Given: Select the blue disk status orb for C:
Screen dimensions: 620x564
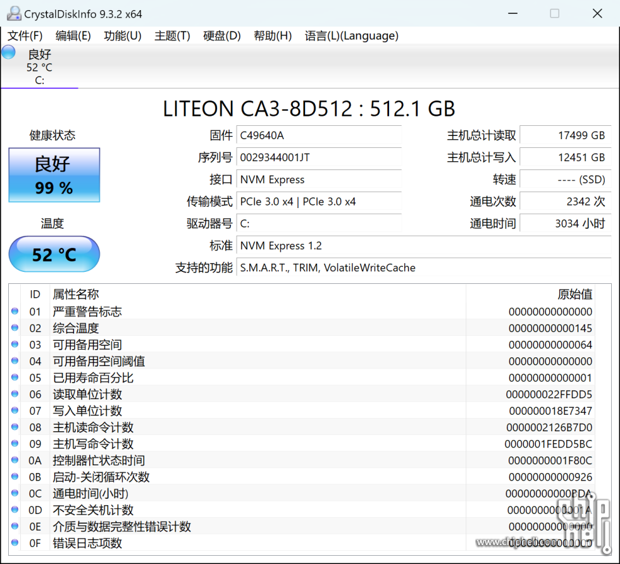Looking at the screenshot, I should (8, 52).
